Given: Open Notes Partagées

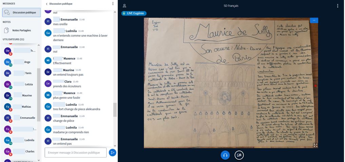Looking at the screenshot, I should [21, 31].
